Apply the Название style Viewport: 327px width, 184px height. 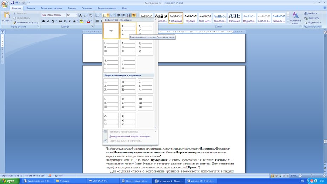[234, 18]
